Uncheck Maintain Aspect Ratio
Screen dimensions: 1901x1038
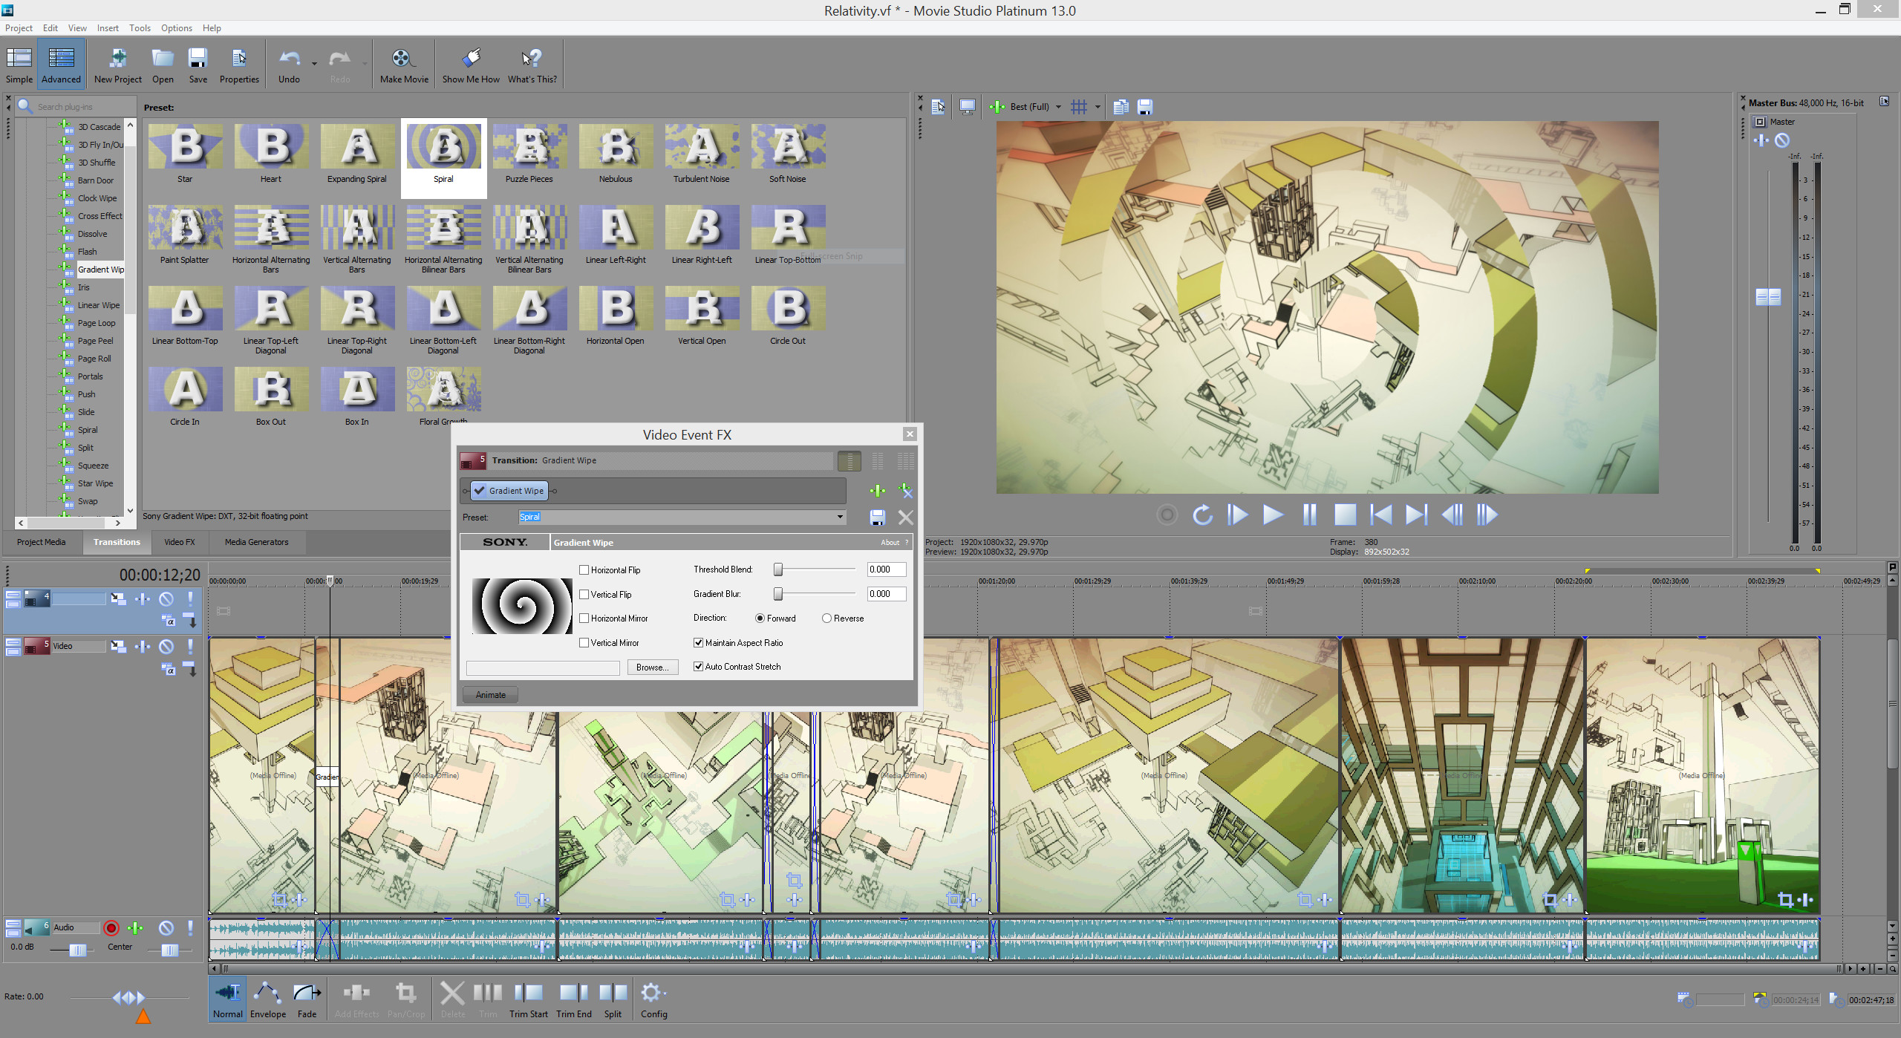click(x=698, y=642)
